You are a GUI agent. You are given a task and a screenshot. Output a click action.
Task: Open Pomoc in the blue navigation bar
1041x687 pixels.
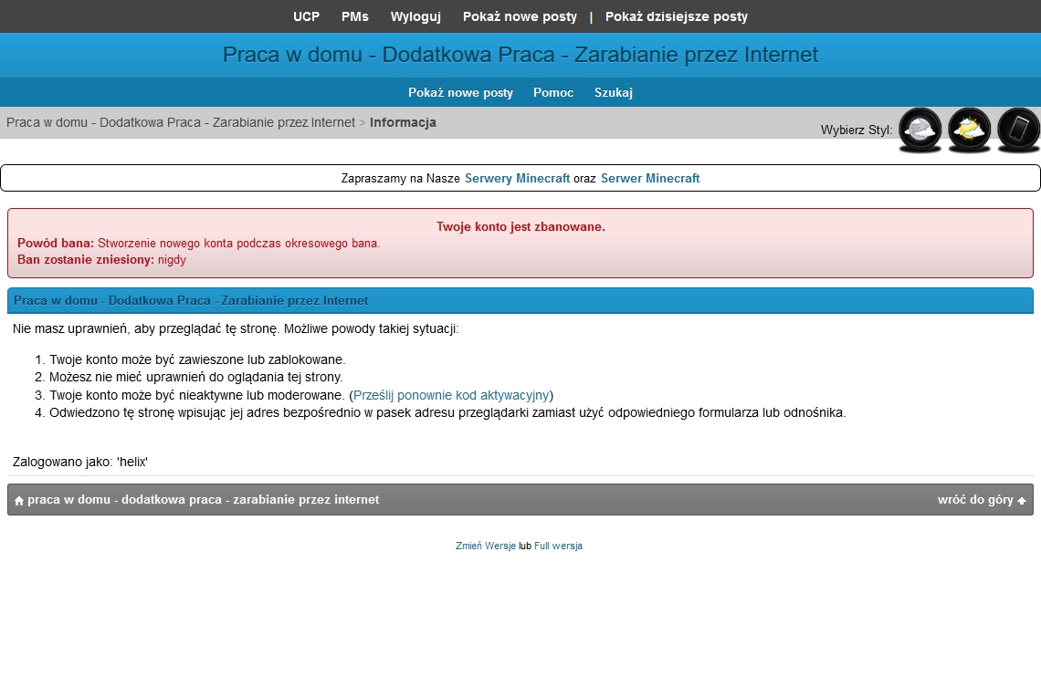pos(553,92)
